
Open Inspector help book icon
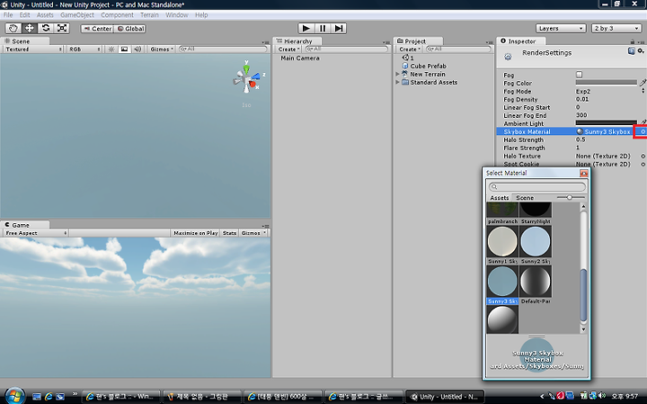pos(631,50)
